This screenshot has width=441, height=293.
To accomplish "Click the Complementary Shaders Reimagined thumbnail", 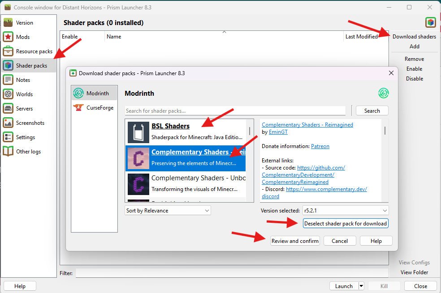I will click(138, 158).
